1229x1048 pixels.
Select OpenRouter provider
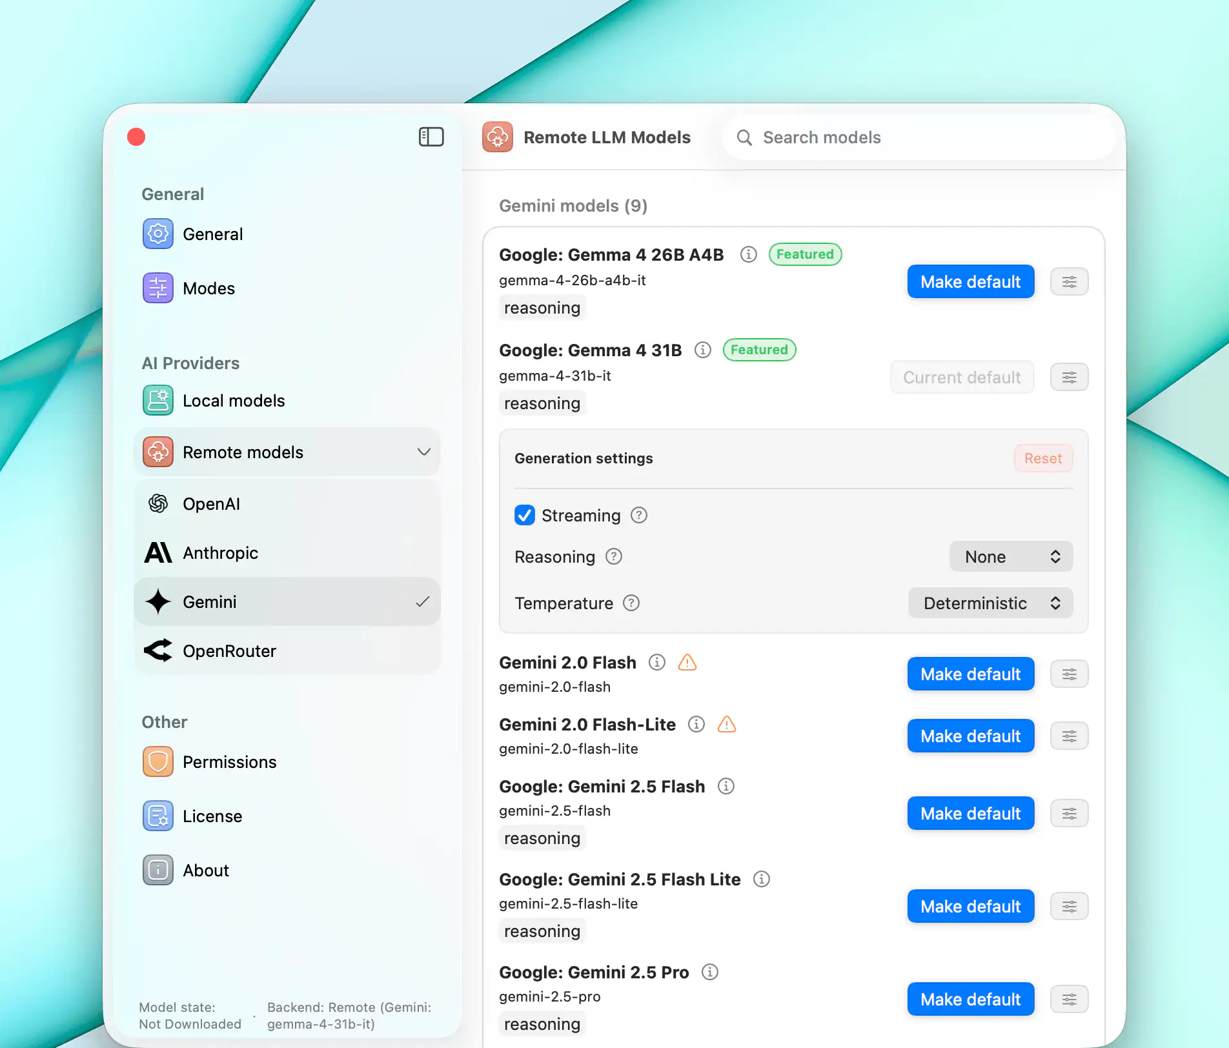click(x=287, y=650)
